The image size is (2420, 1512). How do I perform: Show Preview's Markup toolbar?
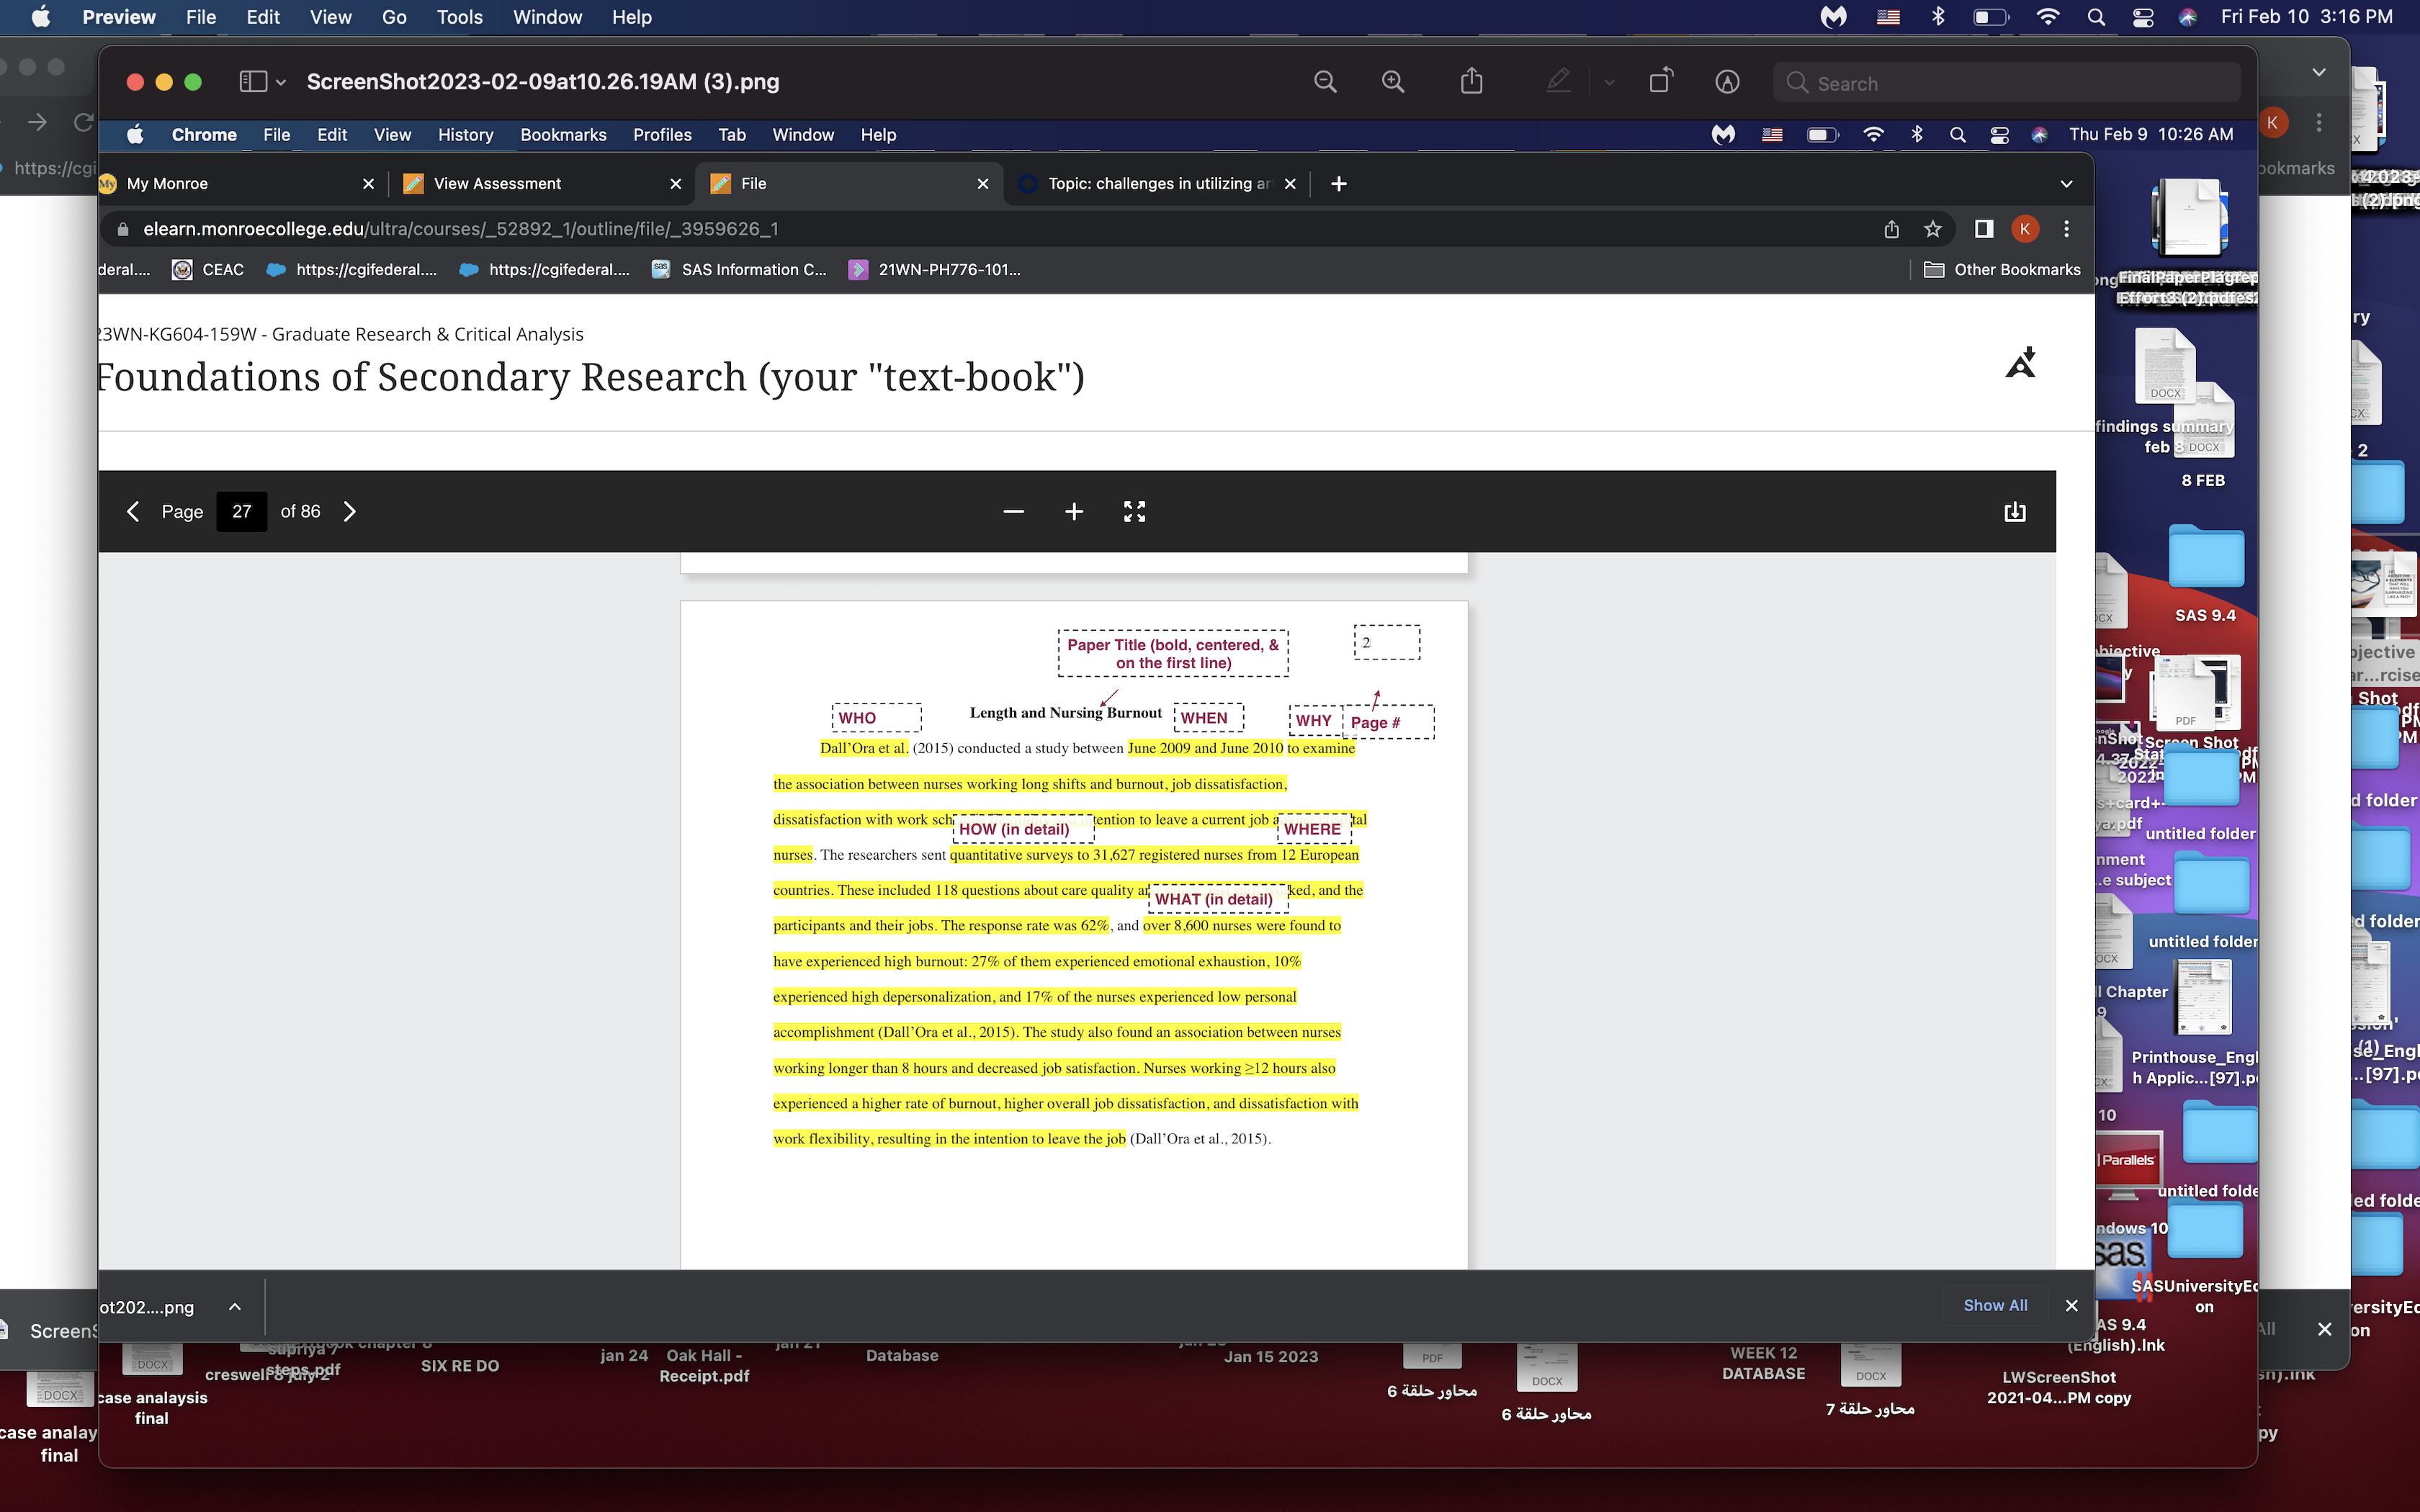click(1727, 82)
